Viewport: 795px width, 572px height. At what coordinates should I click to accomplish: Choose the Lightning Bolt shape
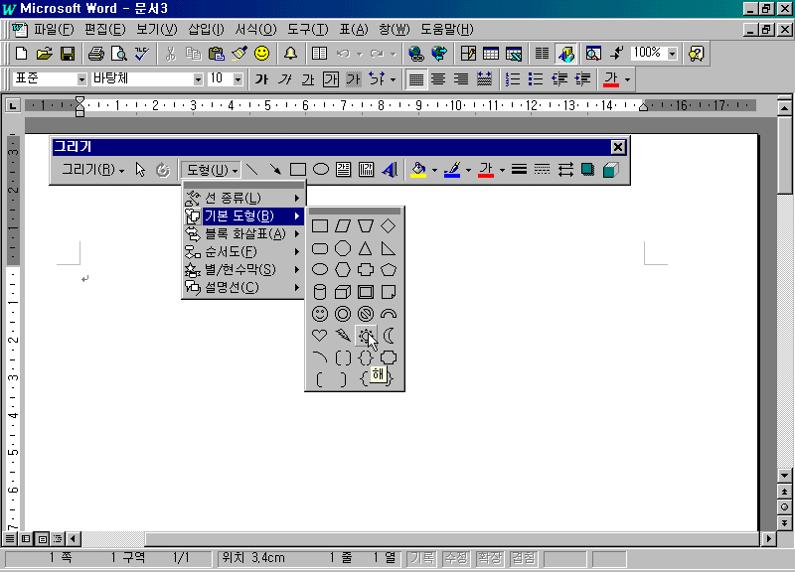tap(343, 336)
